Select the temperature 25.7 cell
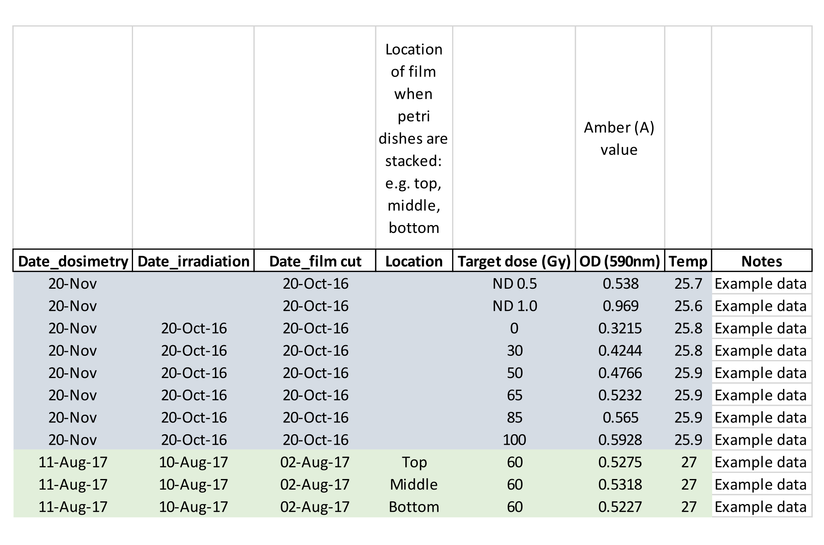The width and height of the screenshot is (824, 545). pyautogui.click(x=688, y=284)
